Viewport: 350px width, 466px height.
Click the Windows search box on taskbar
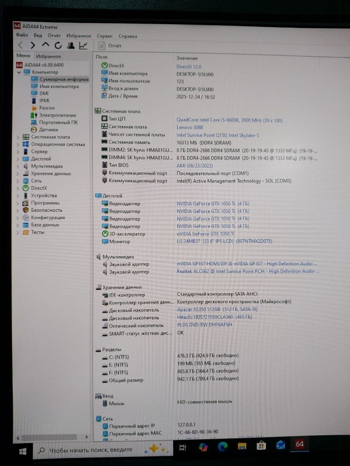point(91,450)
